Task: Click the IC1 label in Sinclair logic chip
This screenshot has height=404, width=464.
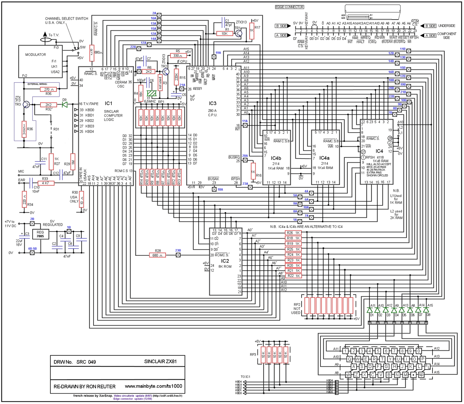Action: pos(108,103)
